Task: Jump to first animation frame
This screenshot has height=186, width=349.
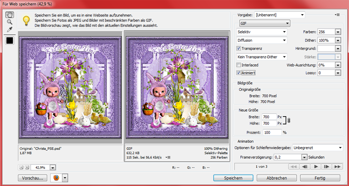Action: point(294,166)
